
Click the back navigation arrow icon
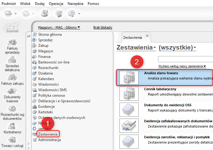click(8, 14)
